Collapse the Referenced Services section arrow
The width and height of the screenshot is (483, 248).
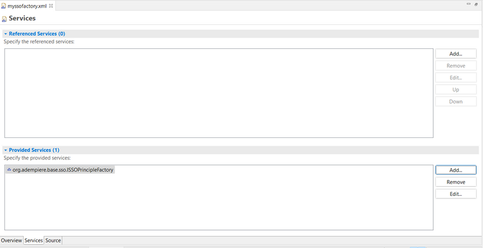tap(6, 34)
